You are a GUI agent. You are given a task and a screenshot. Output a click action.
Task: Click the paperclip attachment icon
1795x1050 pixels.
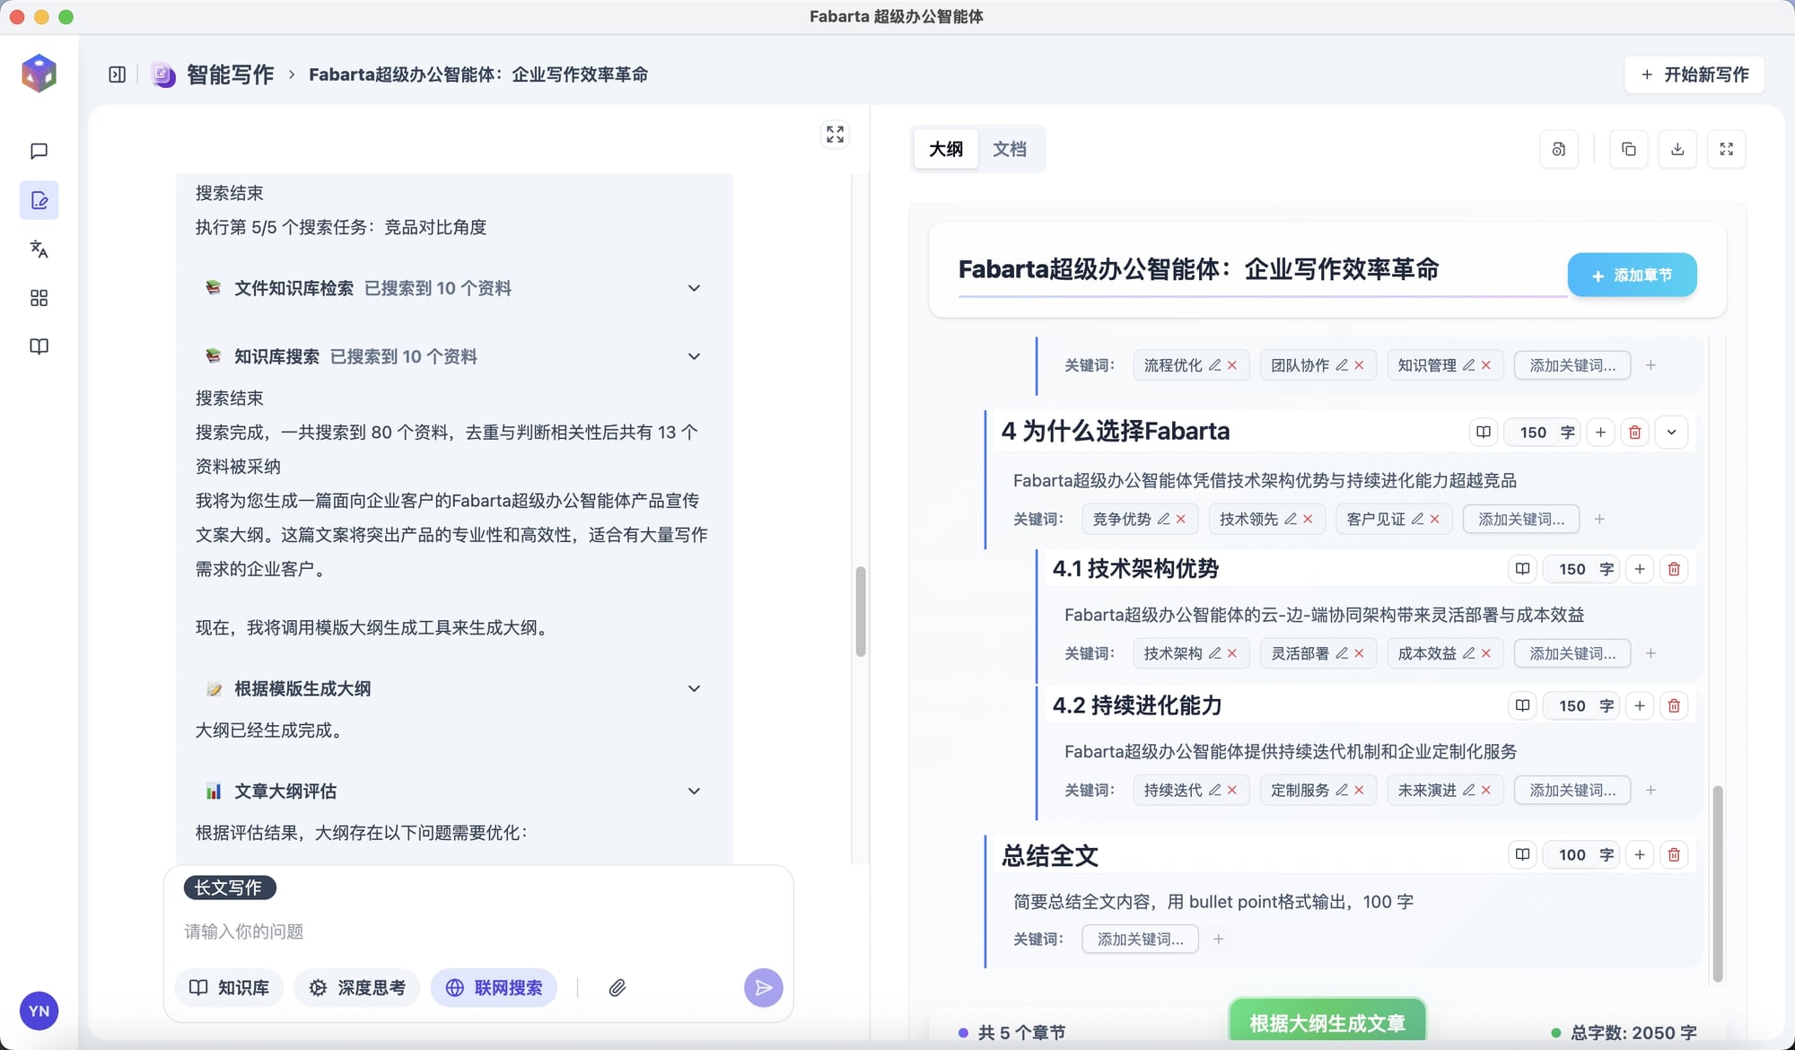coord(617,988)
